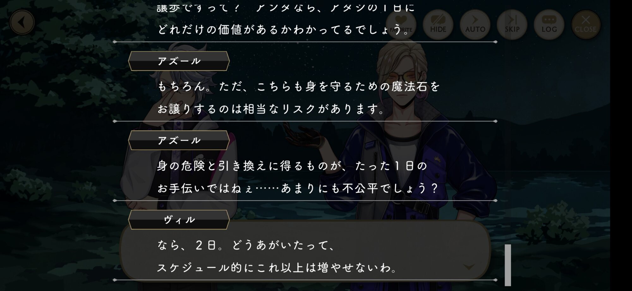Close the log with the CLOSE X
The height and width of the screenshot is (291, 632).
tap(586, 24)
